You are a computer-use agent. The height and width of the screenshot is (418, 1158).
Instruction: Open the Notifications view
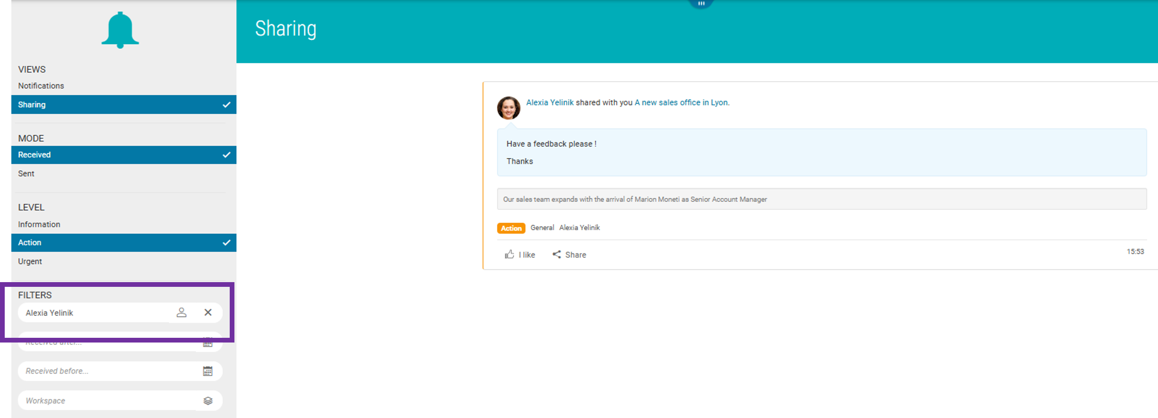click(41, 85)
